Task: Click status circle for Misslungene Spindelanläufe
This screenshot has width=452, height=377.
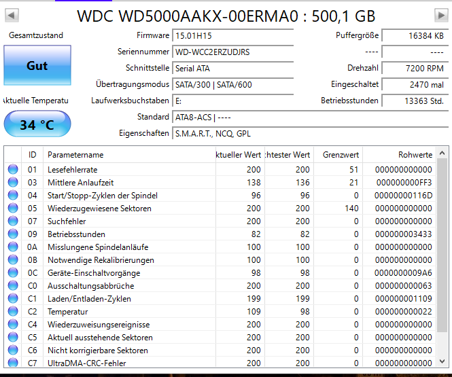Action: pyautogui.click(x=13, y=247)
